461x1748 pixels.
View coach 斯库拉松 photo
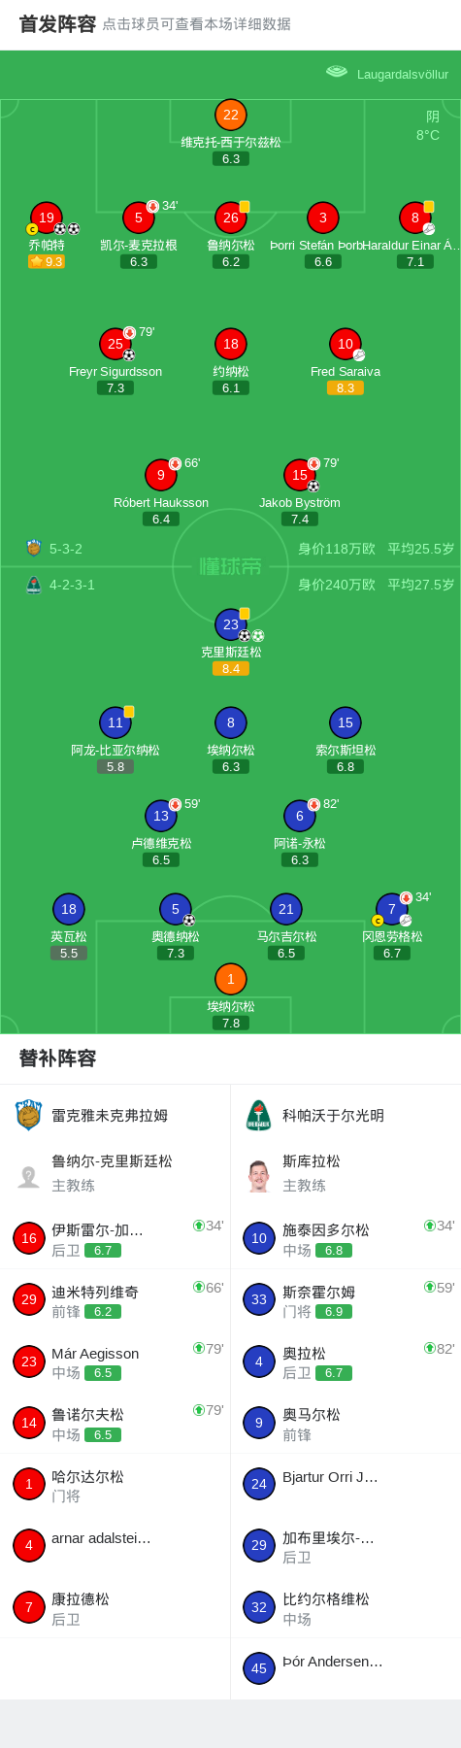pyautogui.click(x=259, y=1175)
